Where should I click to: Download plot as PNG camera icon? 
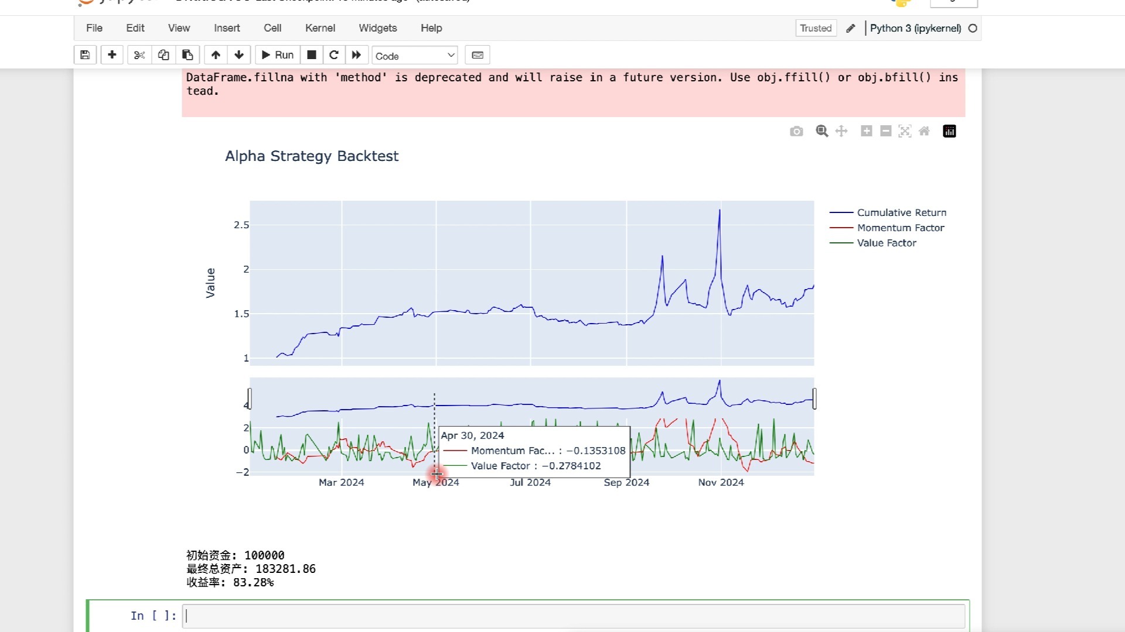(796, 131)
